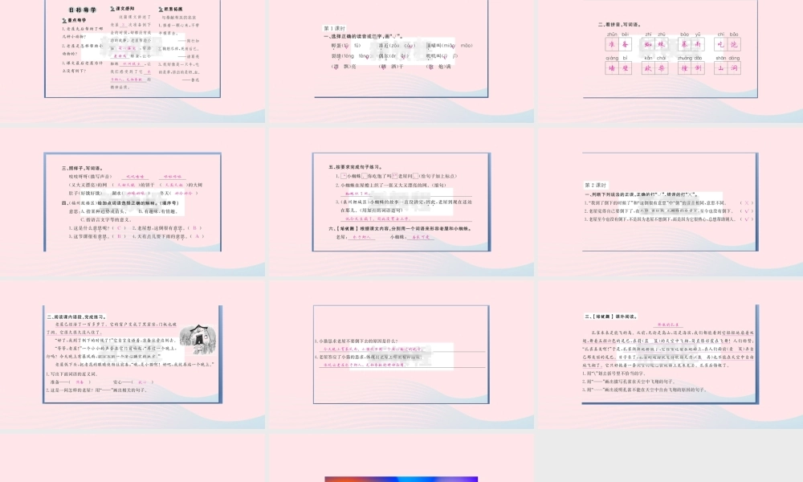803x482 pixels.
Task: Open the slide titled 目标导学
Action: 132,61
